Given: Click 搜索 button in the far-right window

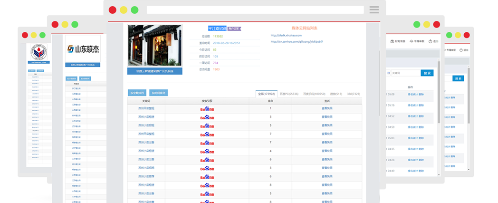Looking at the screenshot, I should [458, 78].
